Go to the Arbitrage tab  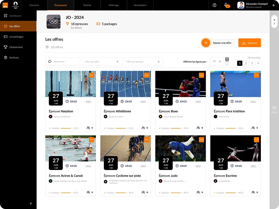click(114, 5)
